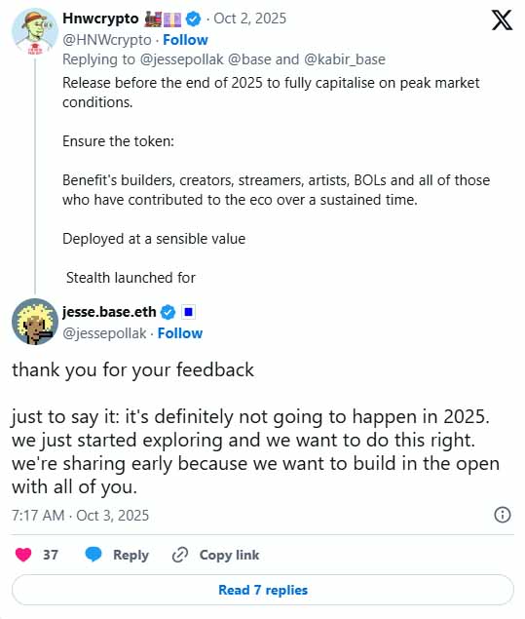
Task: Click Hnwcrypto's profile avatar
Action: [x=35, y=31]
